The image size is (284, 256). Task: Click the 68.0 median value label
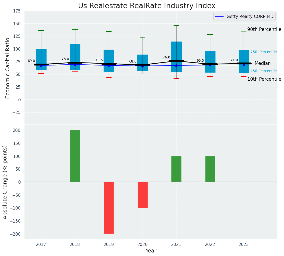133,61
